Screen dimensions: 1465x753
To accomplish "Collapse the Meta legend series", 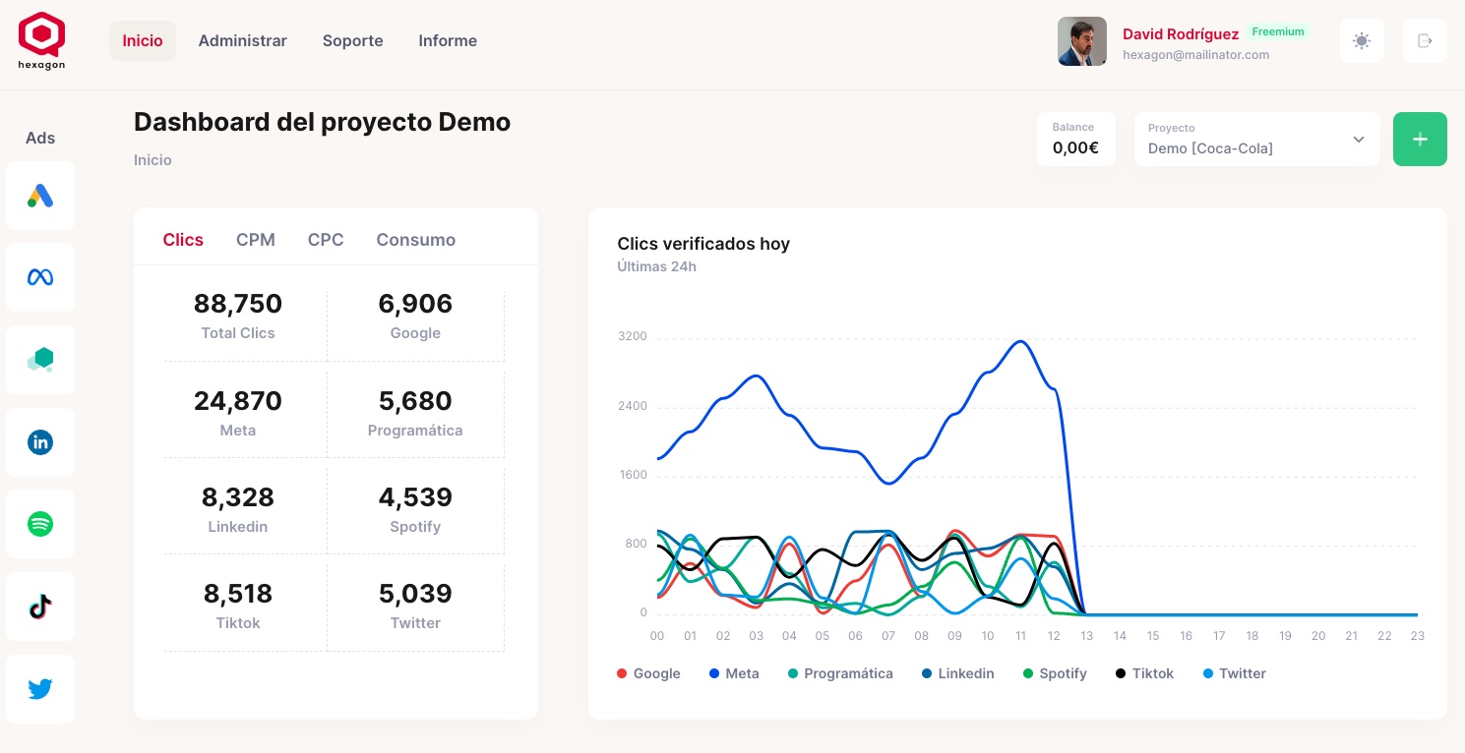I will 734,673.
